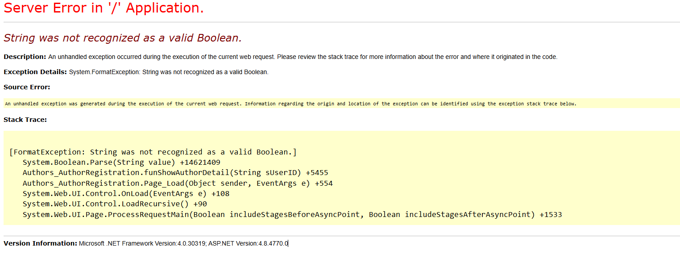This screenshot has height=267, width=680.
Task: Click the Page.ProcessRequestMain stack trace line
Action: pos(292,215)
